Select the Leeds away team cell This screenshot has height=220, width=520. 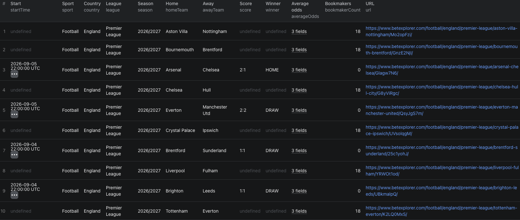[209, 191]
